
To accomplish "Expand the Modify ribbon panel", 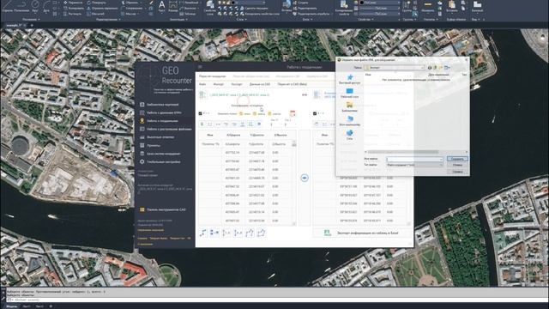I will tap(109, 19).
